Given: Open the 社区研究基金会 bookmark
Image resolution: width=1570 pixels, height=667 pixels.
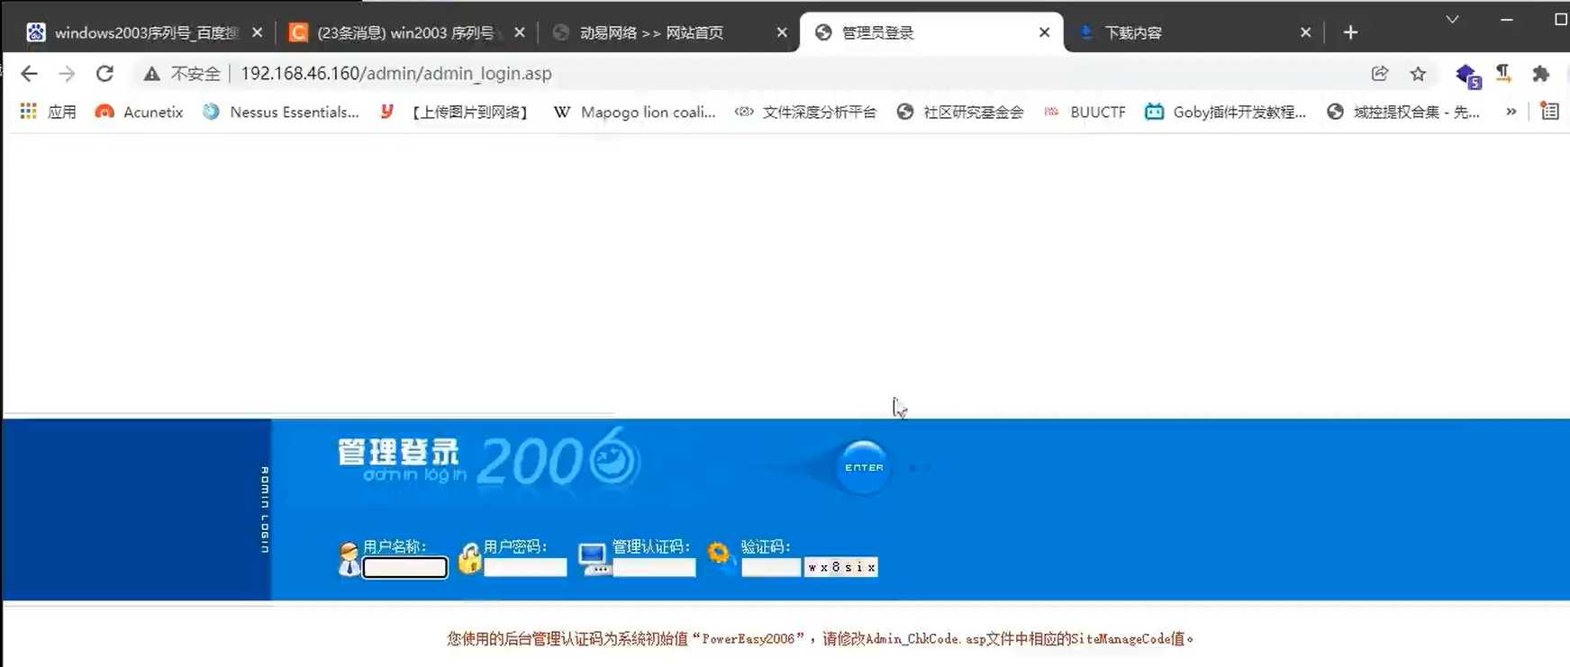Looking at the screenshot, I should point(960,112).
